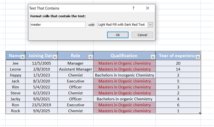Select the experience cell showing 20
This screenshot has width=214, height=127.
[178, 63]
